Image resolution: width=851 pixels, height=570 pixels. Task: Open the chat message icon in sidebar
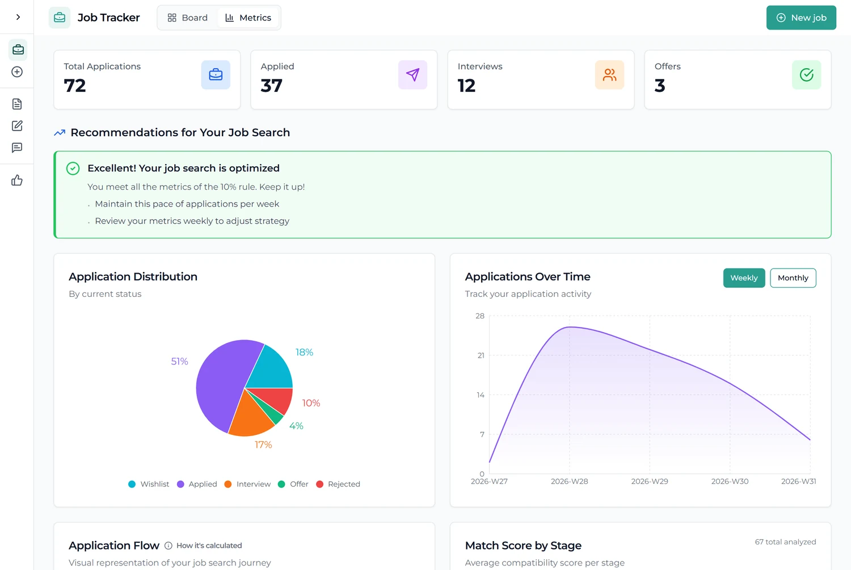[17, 148]
